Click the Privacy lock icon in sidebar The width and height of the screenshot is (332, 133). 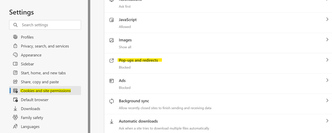15,46
